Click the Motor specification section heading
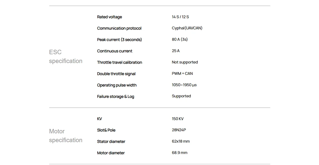319x165 pixels. (66, 136)
